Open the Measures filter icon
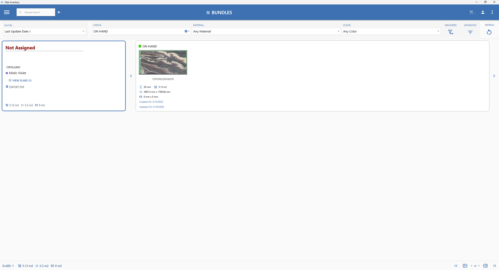Viewport: 499px width, 270px height. tap(451, 32)
